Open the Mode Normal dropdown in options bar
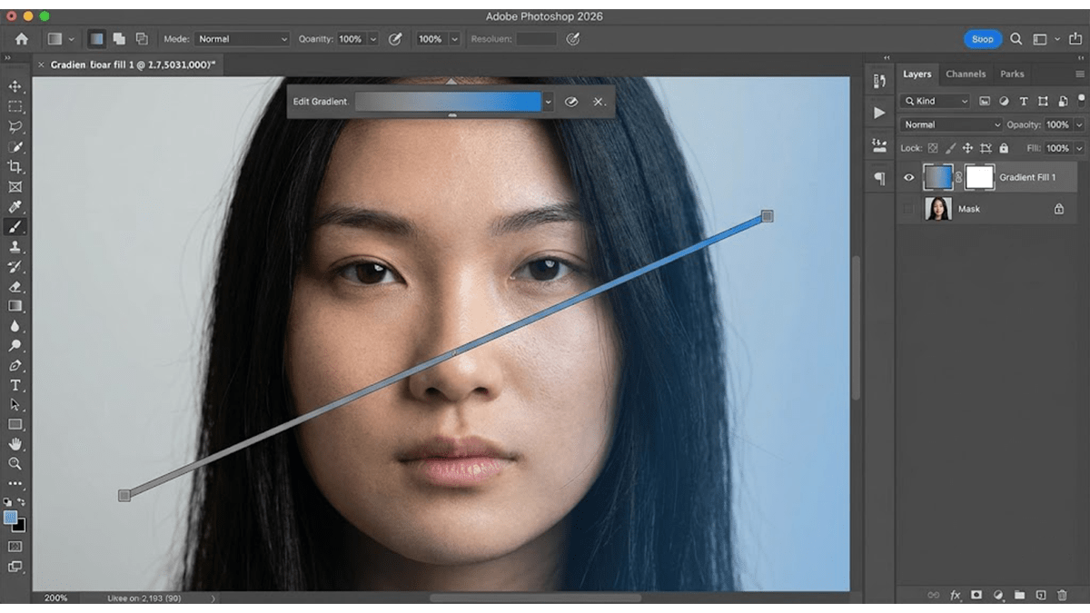 pyautogui.click(x=243, y=39)
